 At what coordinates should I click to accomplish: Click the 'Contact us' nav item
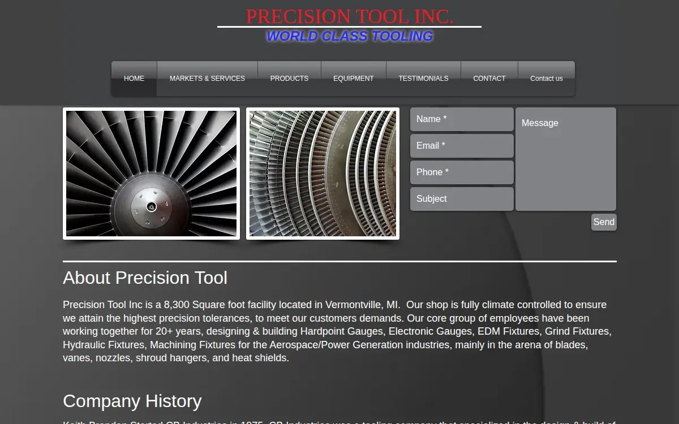(x=547, y=79)
